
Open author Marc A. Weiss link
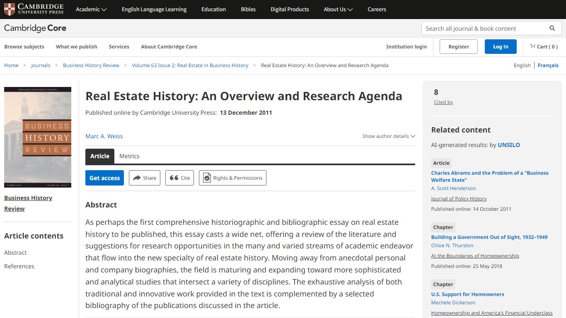coord(104,136)
